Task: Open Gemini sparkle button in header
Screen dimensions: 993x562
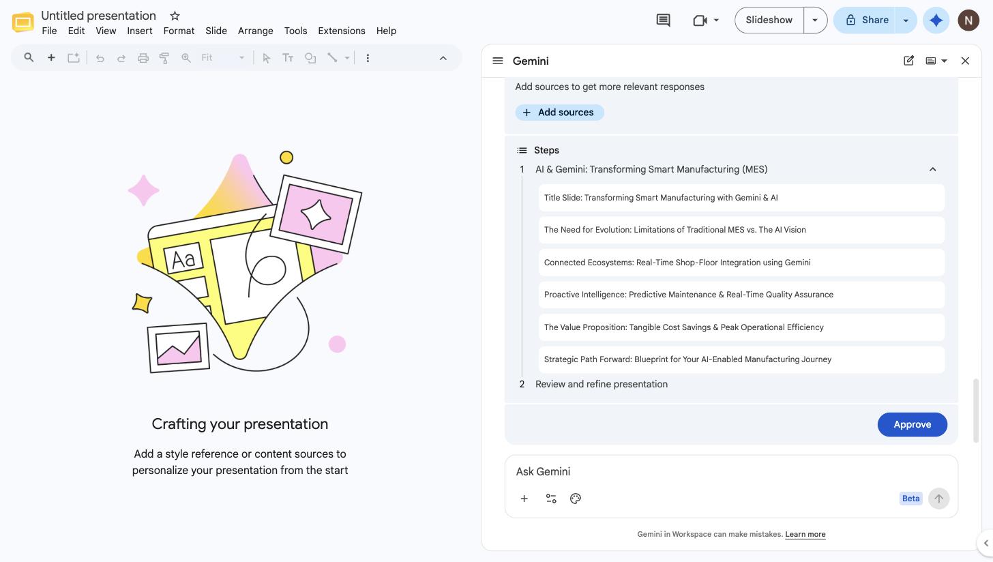Action: coord(936,20)
